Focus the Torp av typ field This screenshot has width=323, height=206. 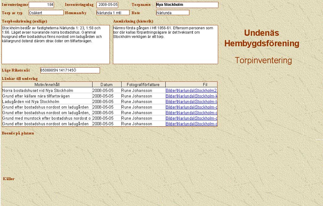coord(46,13)
